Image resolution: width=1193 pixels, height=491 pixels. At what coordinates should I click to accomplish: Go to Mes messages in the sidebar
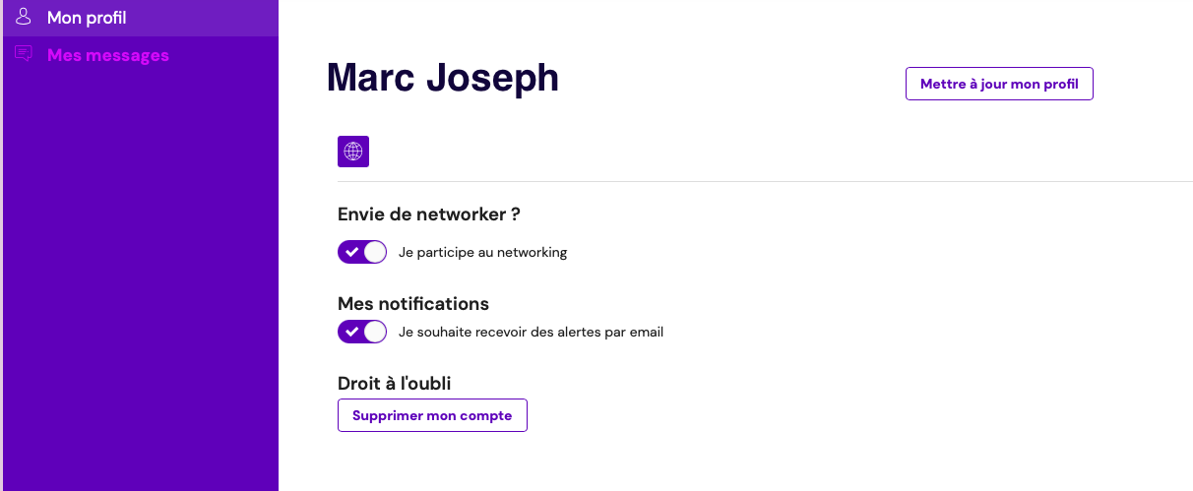[x=108, y=55]
